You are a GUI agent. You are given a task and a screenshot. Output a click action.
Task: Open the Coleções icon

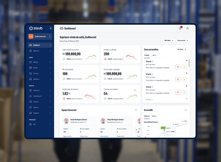point(31,102)
